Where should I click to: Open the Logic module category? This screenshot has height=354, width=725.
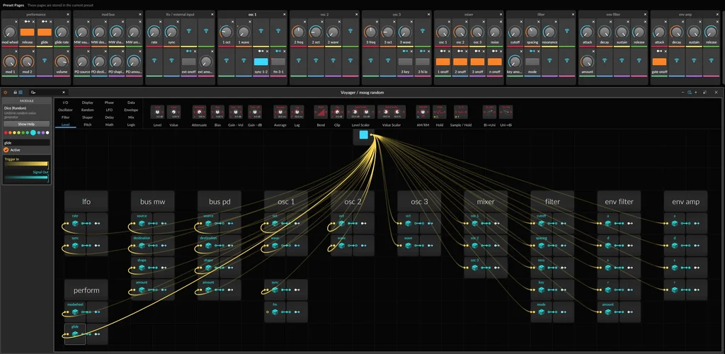131,124
